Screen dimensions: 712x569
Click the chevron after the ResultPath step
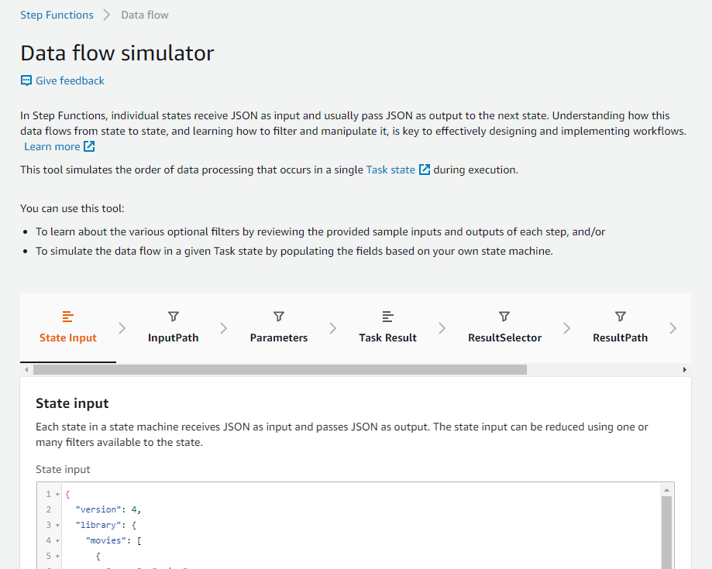click(672, 327)
